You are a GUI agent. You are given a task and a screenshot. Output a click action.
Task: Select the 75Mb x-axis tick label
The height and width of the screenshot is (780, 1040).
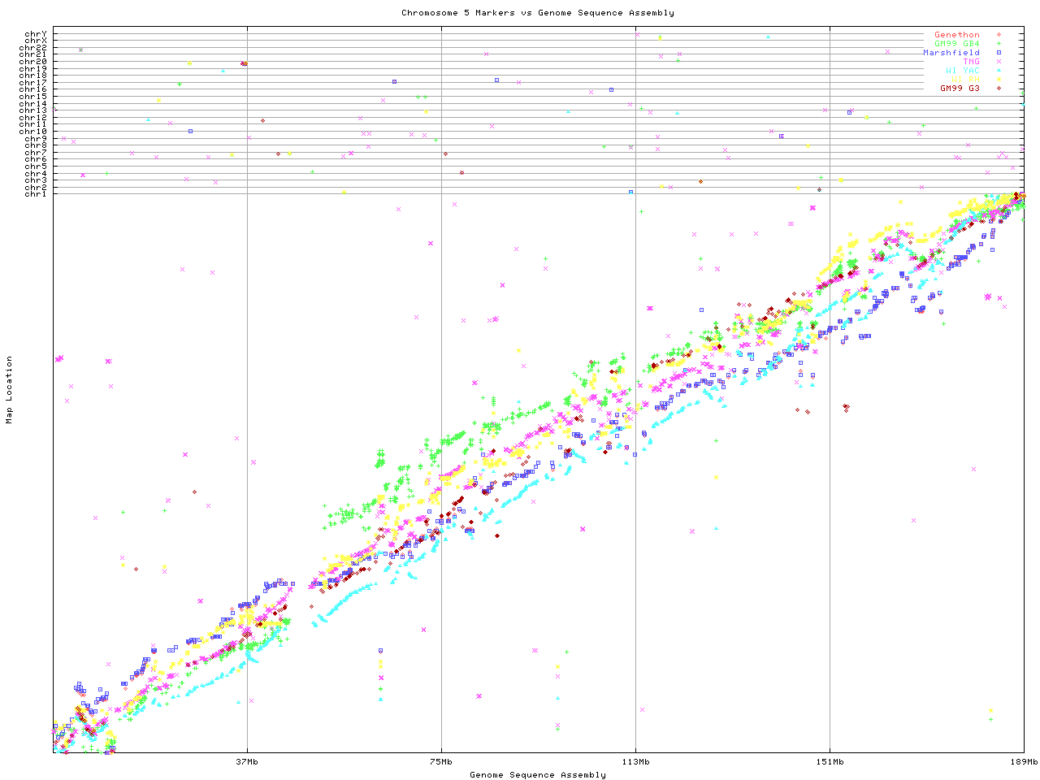[441, 761]
